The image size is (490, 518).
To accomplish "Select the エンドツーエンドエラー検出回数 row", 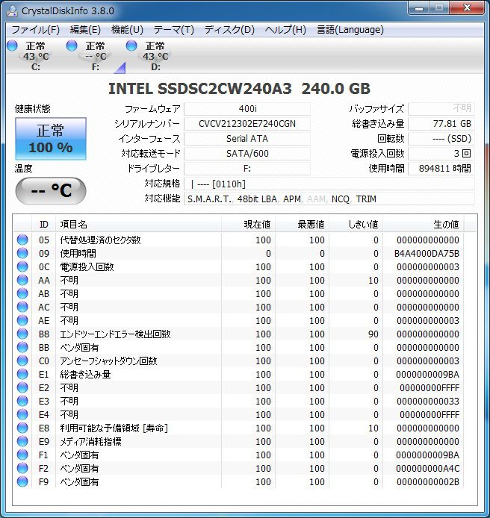I will pyautogui.click(x=238, y=334).
